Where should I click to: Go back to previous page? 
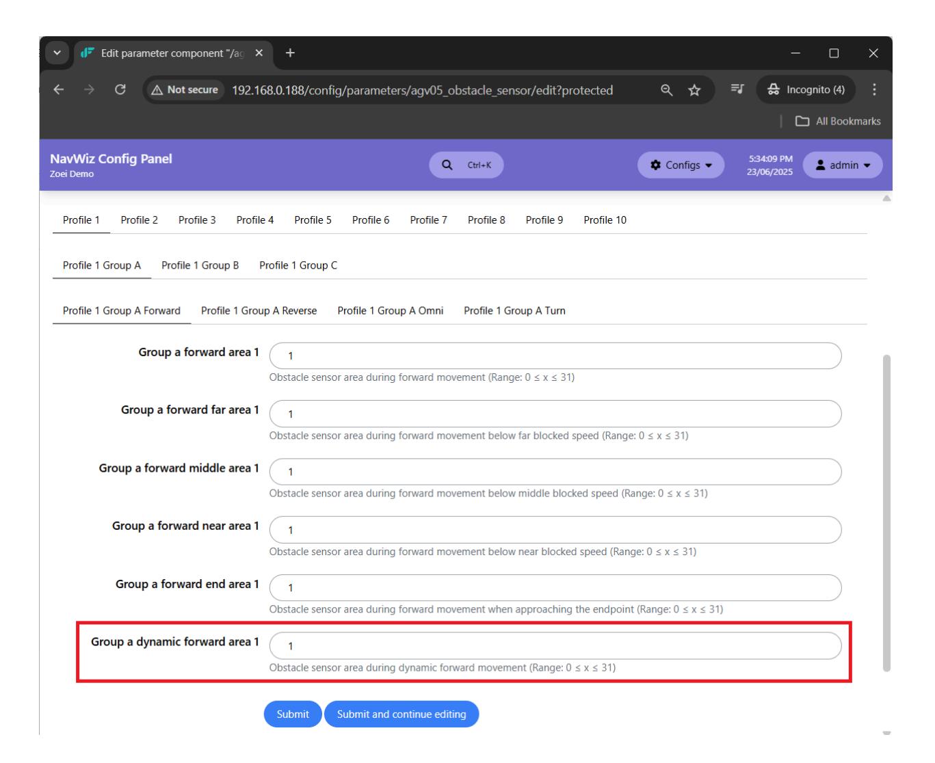coord(59,90)
